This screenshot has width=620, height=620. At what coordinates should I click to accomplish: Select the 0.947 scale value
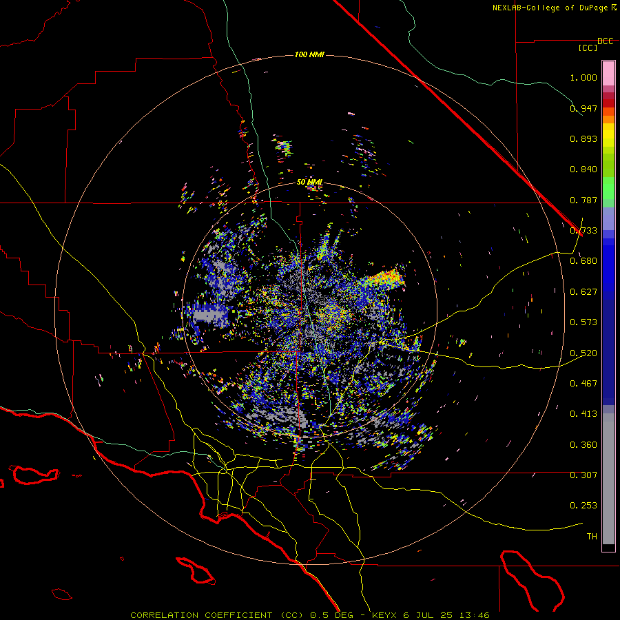(x=583, y=108)
